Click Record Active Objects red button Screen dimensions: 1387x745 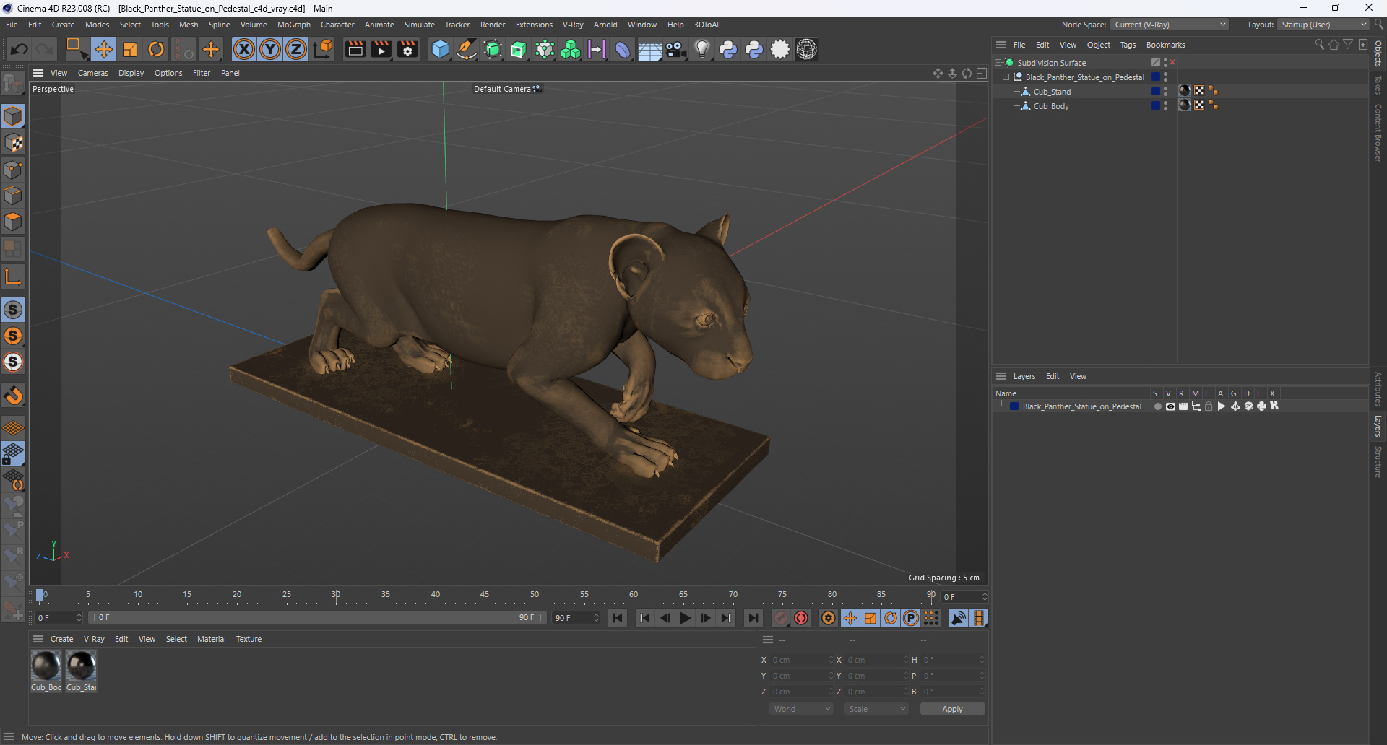coord(781,618)
